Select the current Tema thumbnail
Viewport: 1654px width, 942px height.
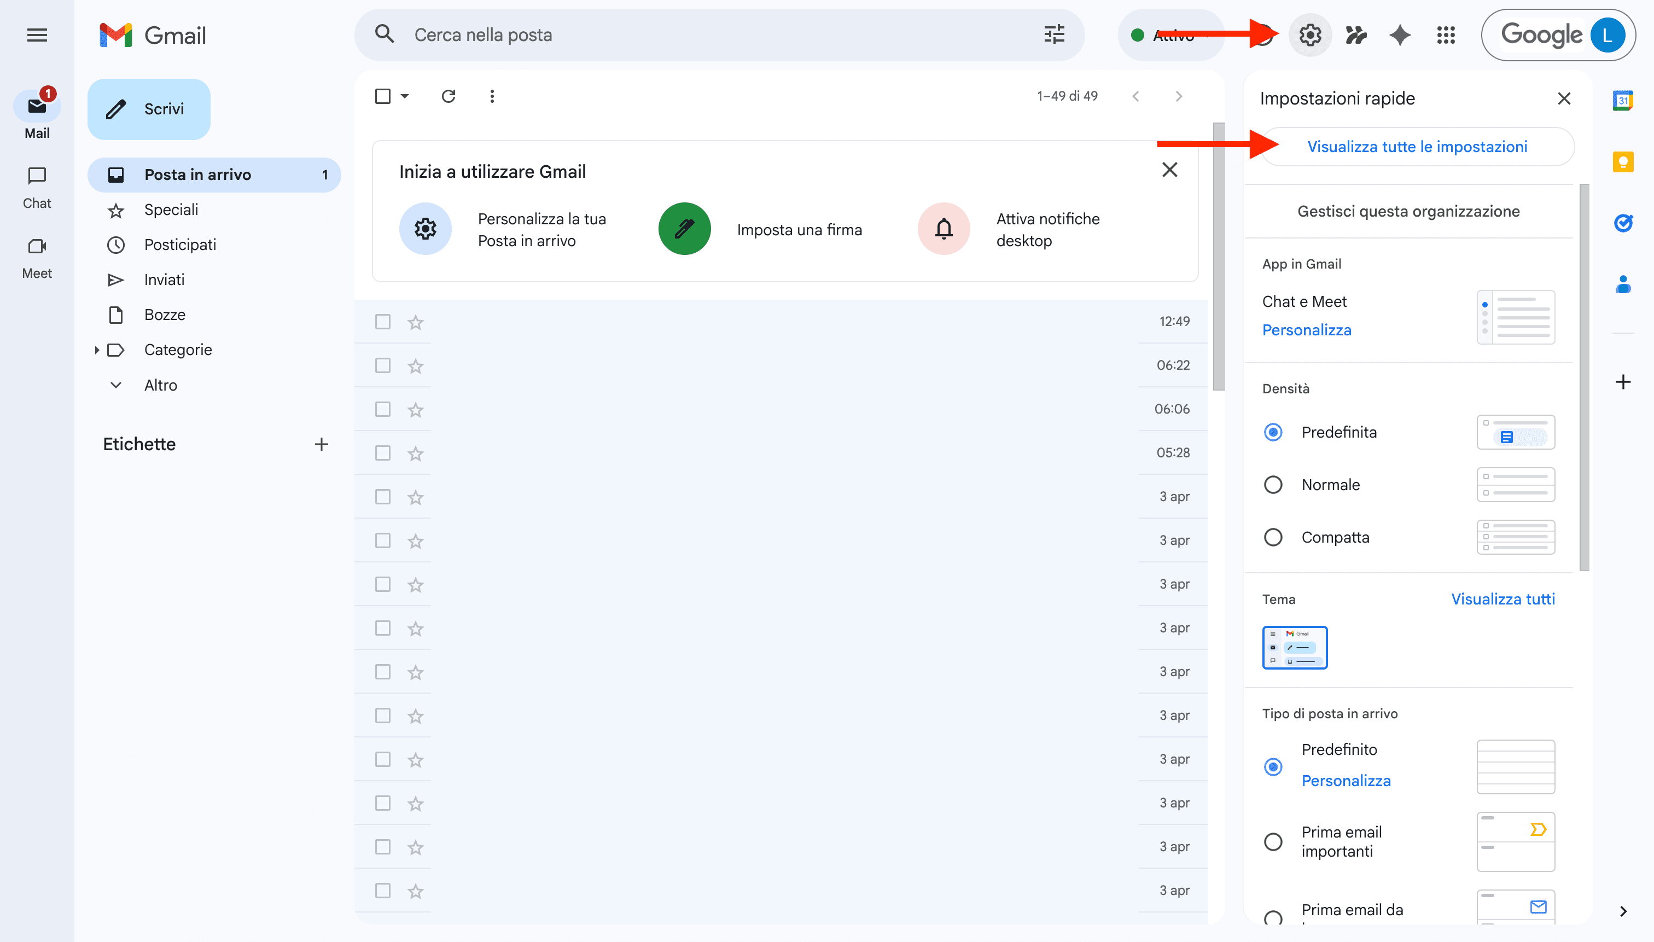pos(1294,647)
